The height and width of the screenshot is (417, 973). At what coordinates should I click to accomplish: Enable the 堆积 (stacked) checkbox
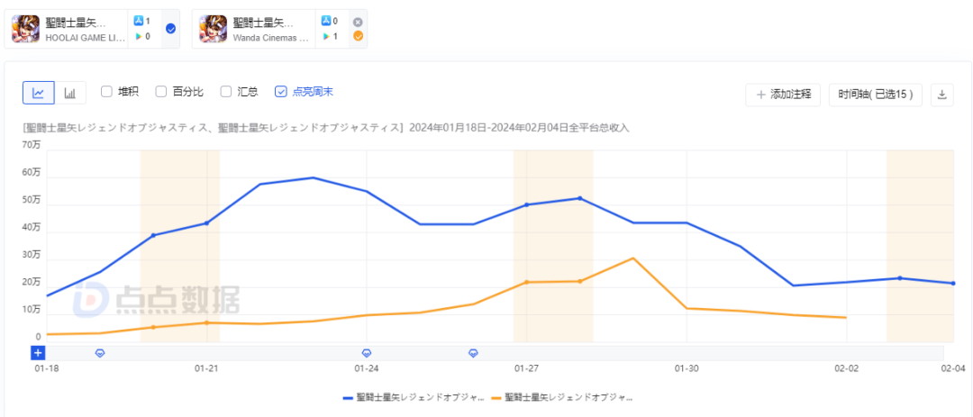(x=106, y=91)
